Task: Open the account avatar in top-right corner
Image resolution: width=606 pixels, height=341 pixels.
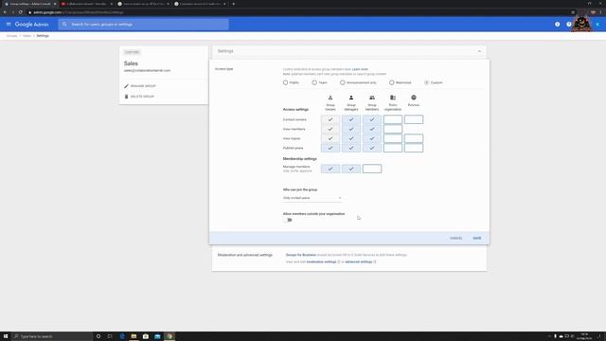Action: click(x=597, y=25)
